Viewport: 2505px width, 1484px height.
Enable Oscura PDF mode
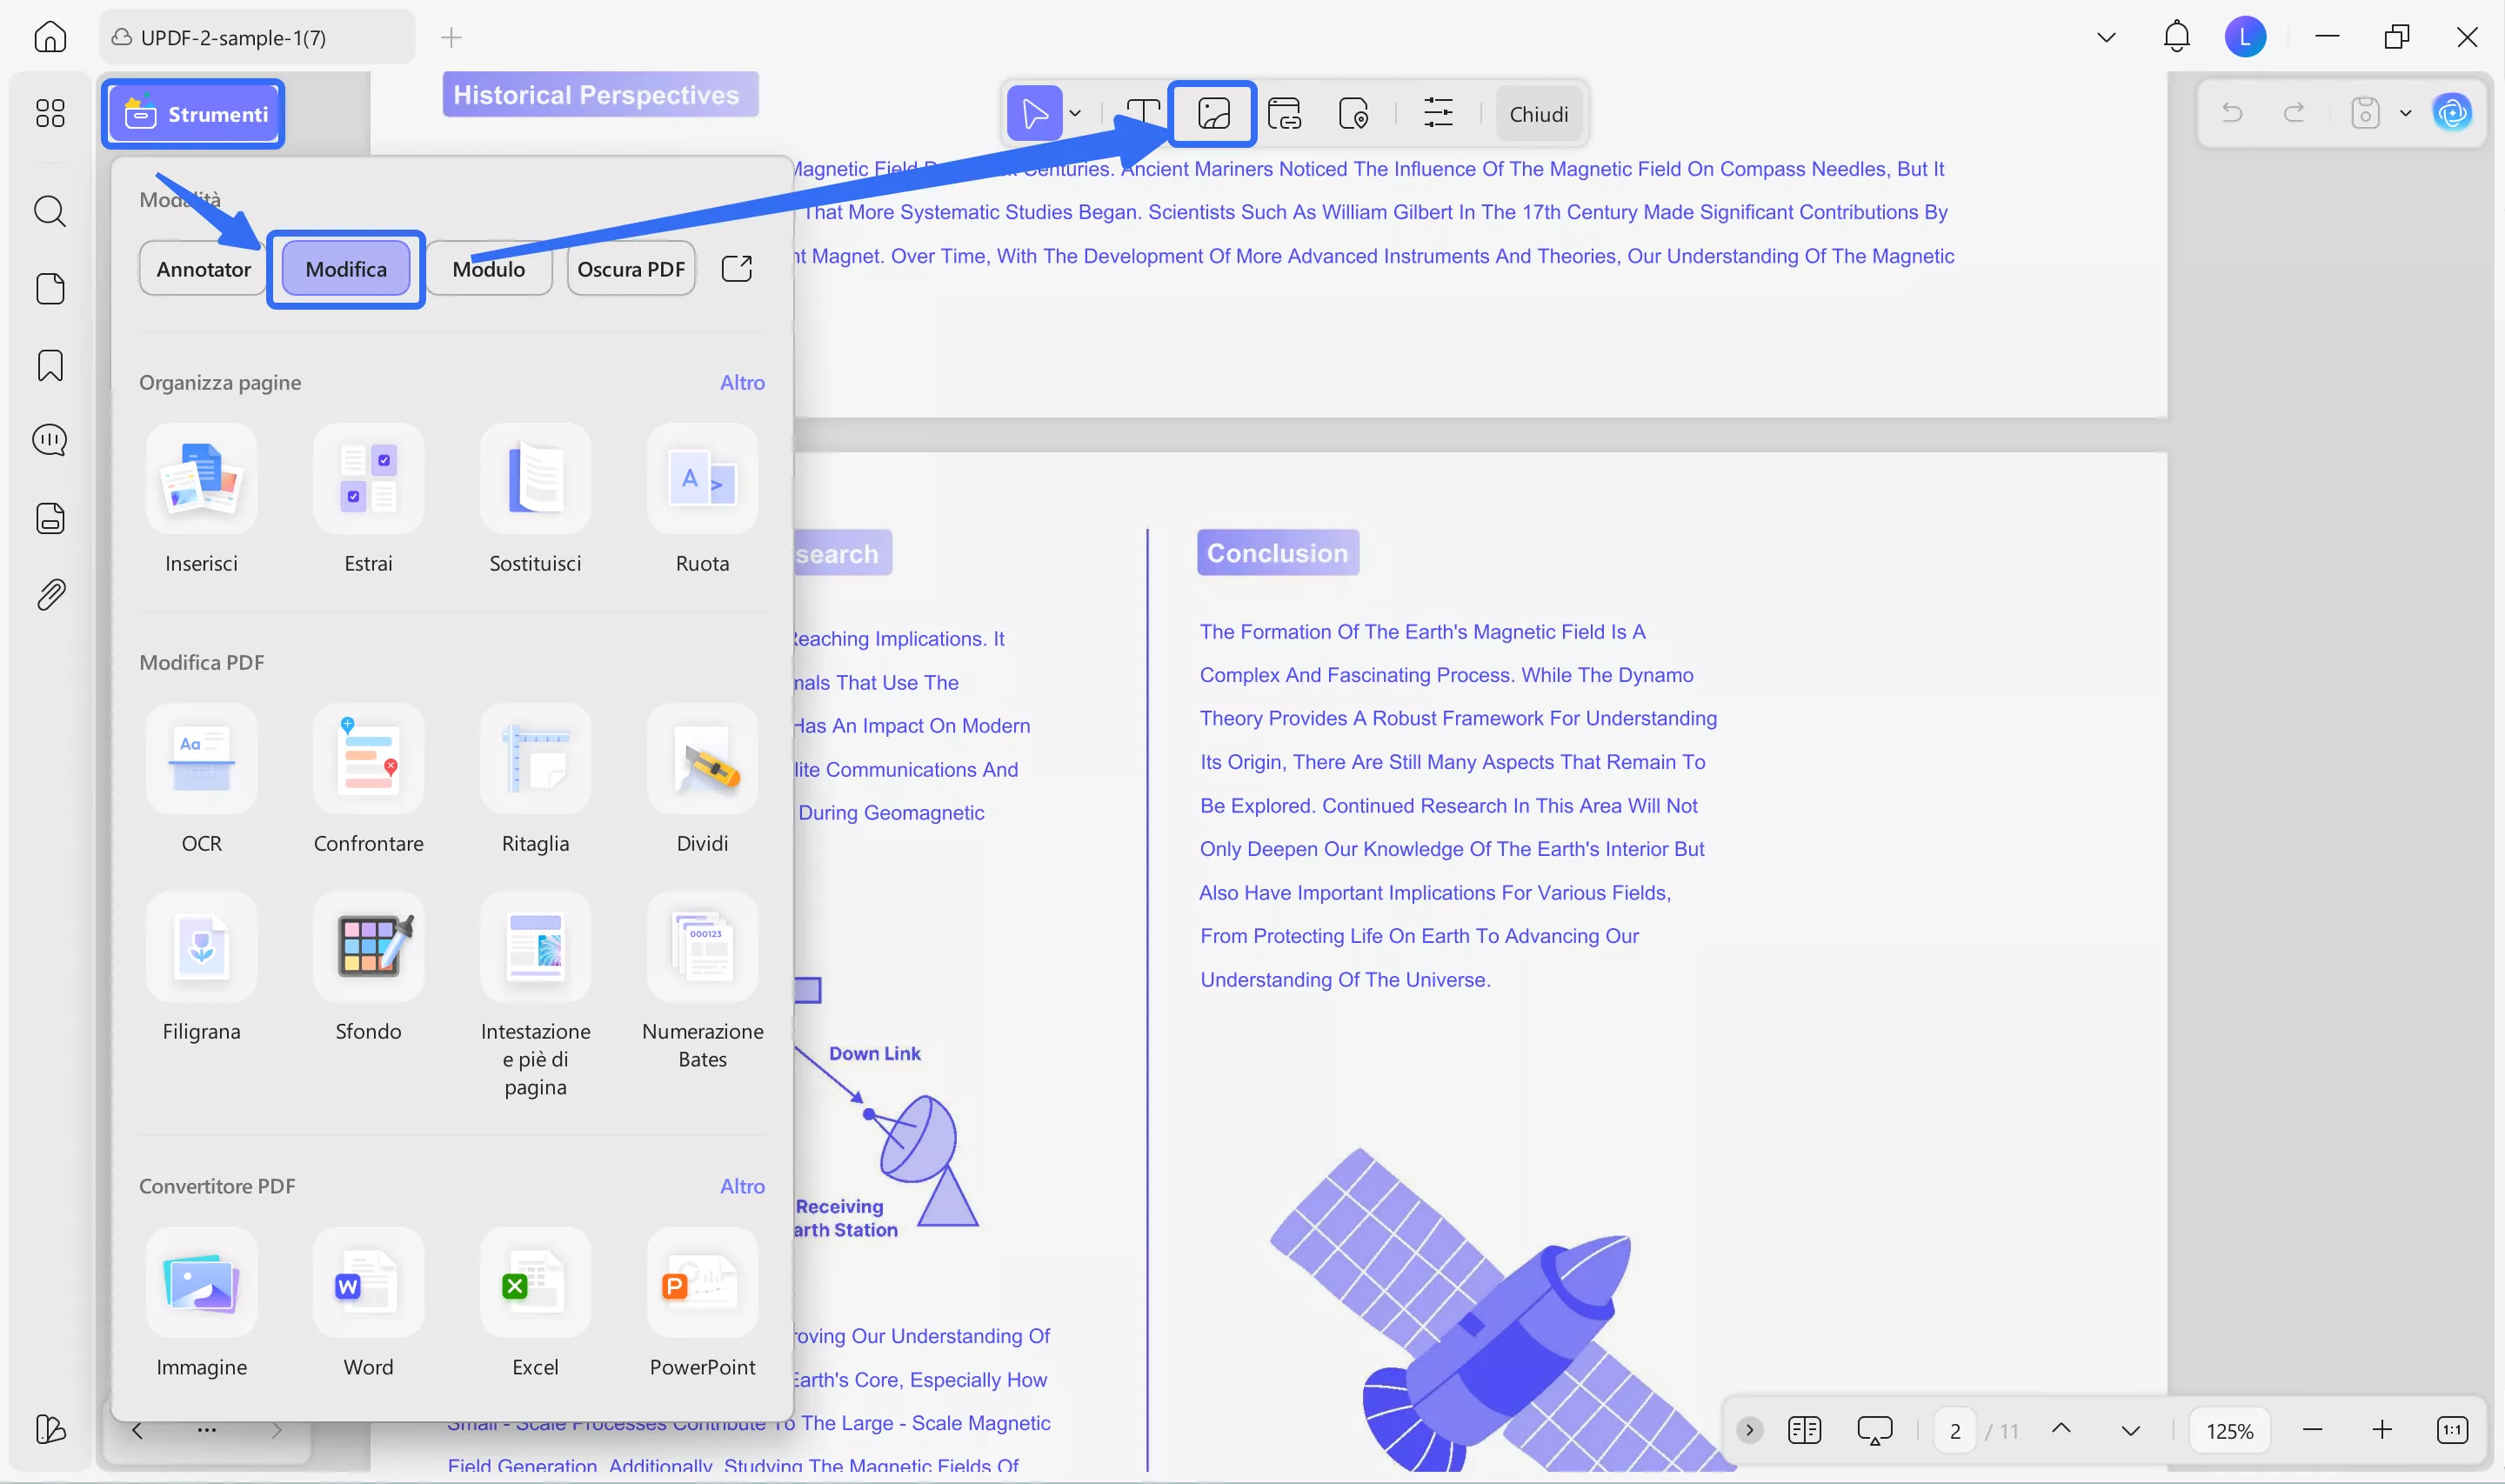[630, 268]
